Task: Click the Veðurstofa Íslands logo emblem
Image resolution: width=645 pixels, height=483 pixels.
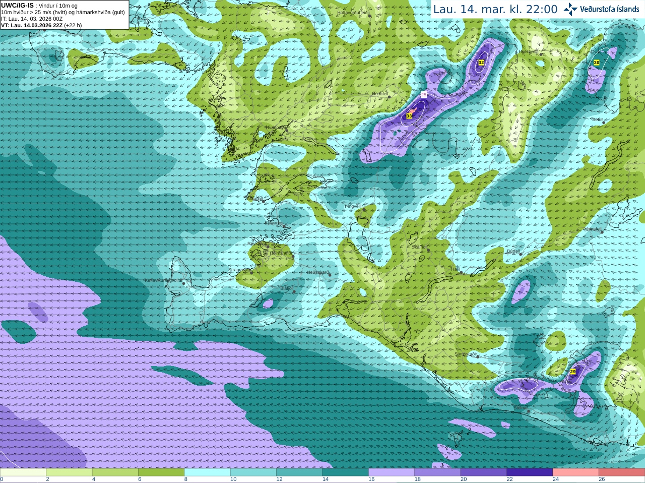Action: 570,9
